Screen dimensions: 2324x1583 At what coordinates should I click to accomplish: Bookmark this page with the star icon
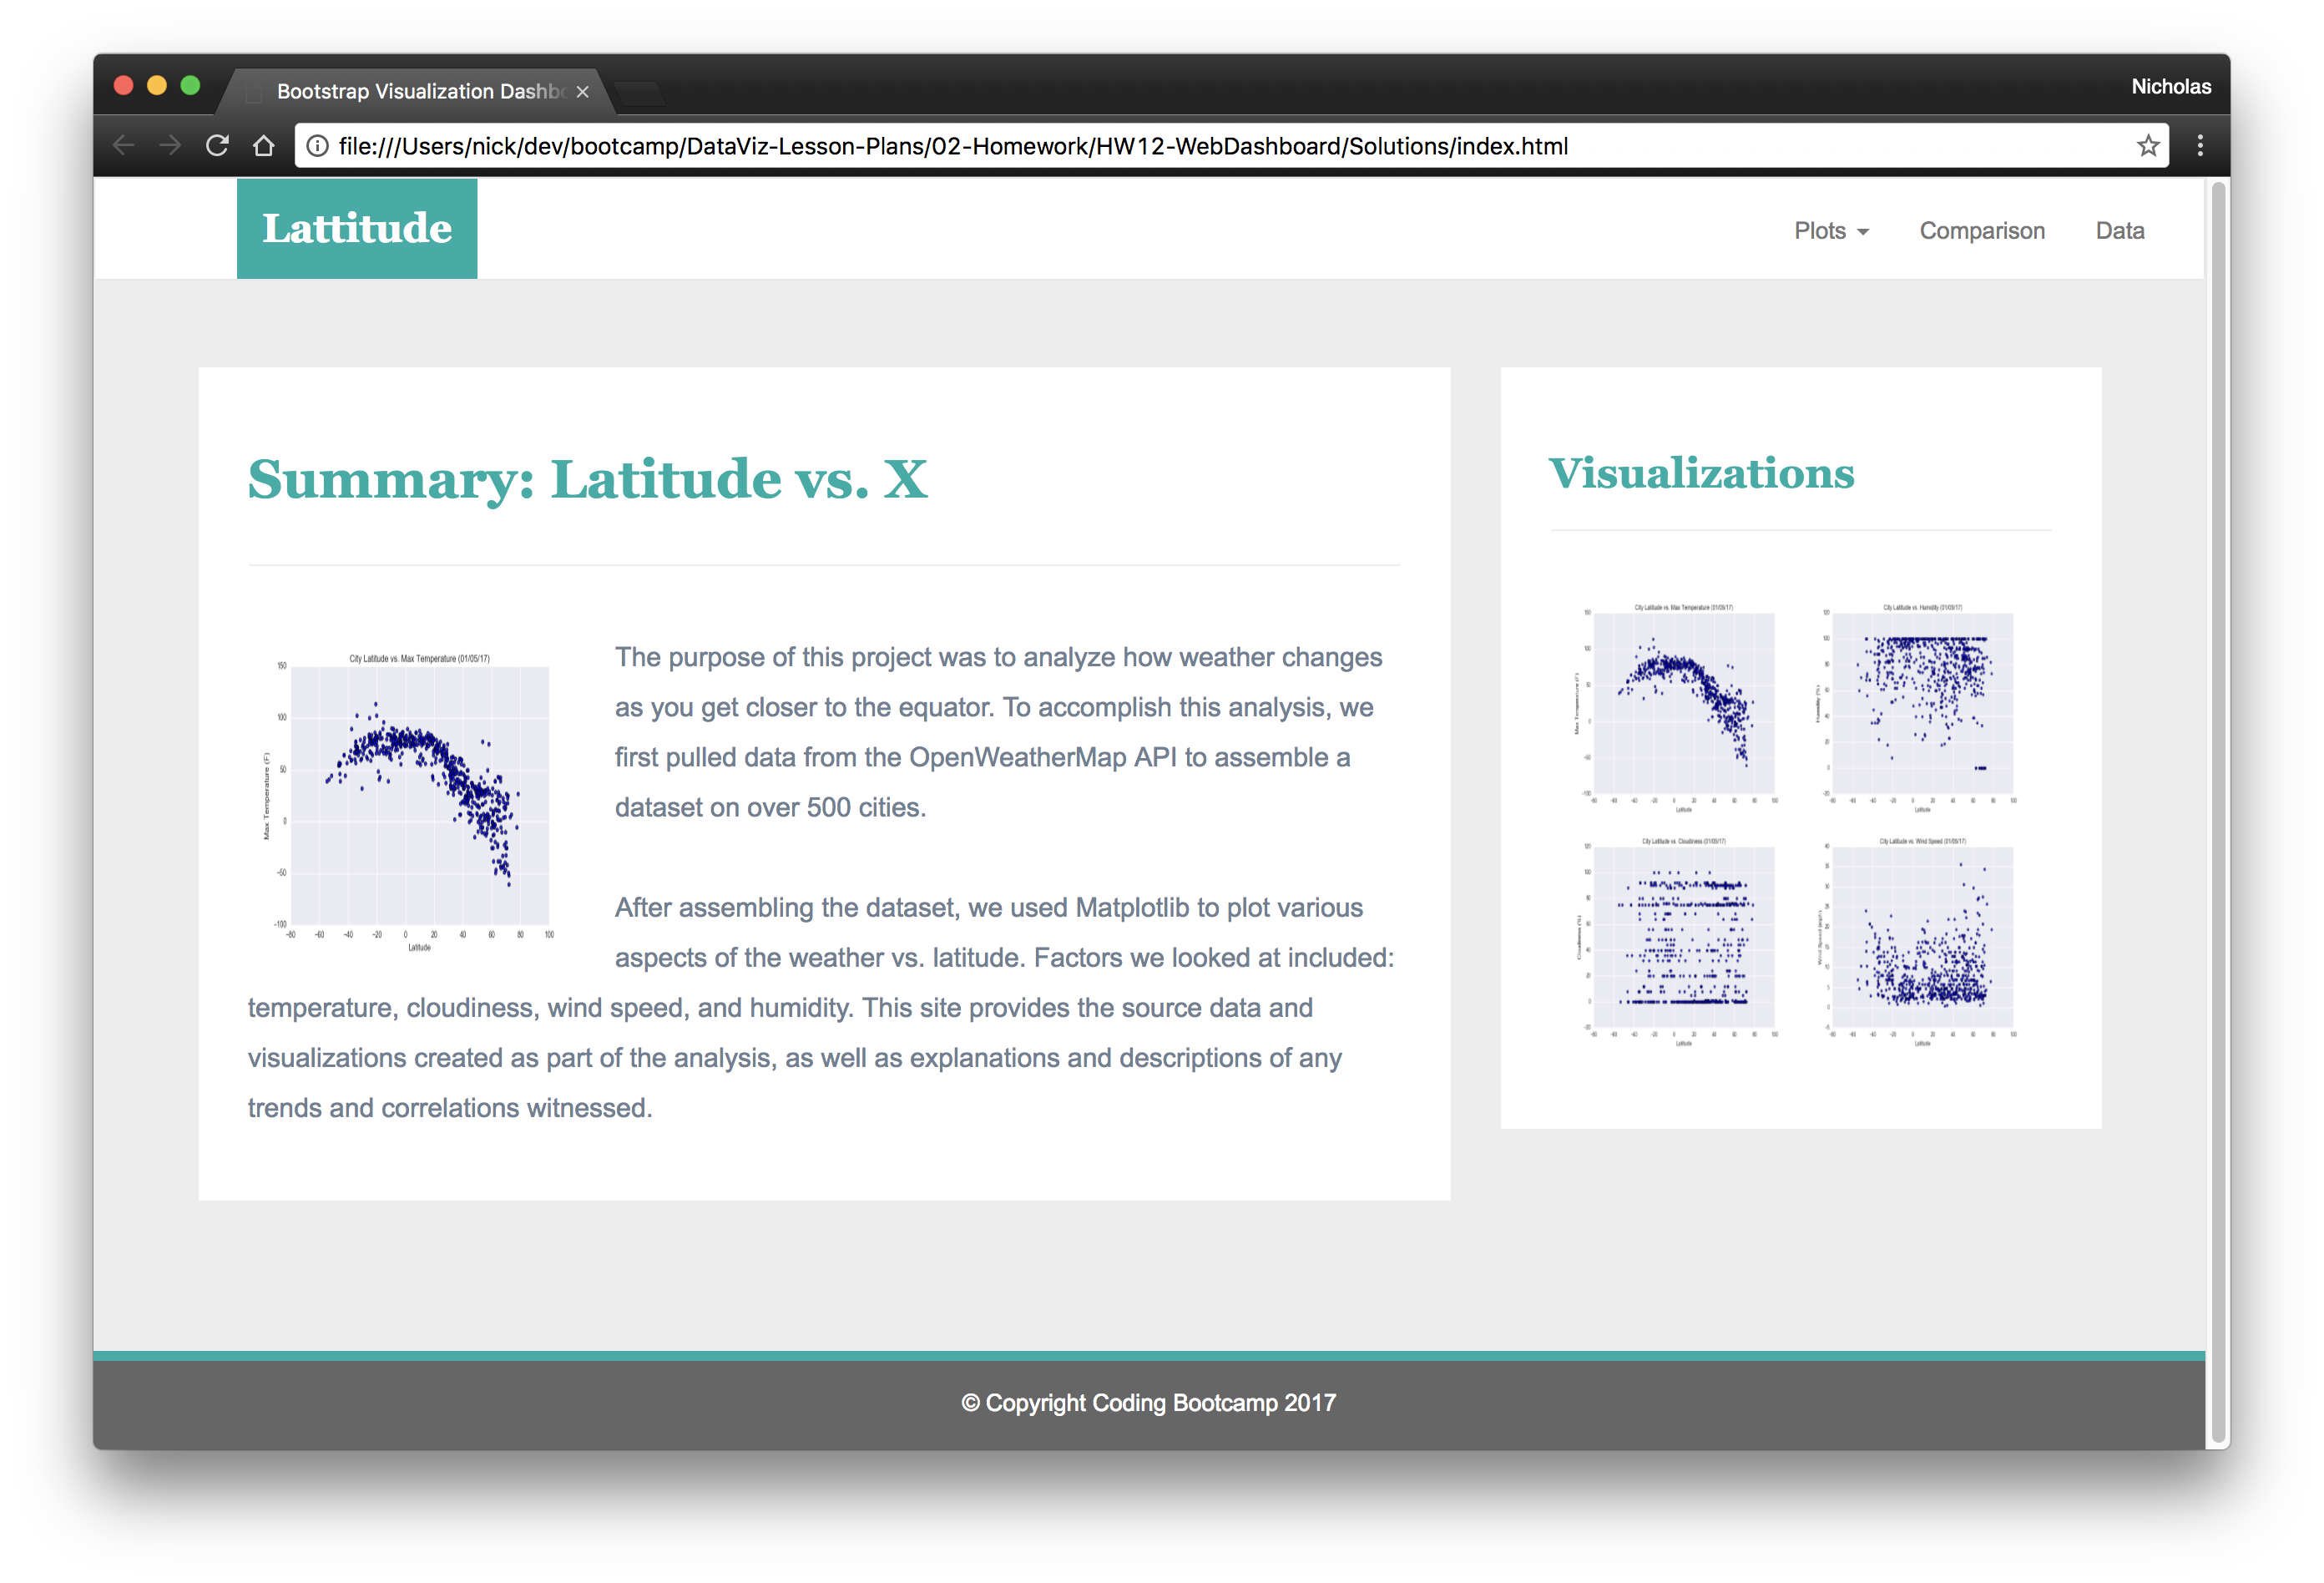pos(2147,145)
